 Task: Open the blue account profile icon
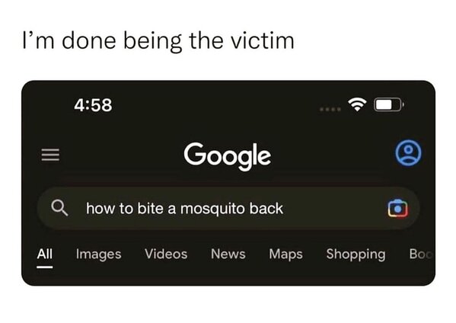(408, 153)
